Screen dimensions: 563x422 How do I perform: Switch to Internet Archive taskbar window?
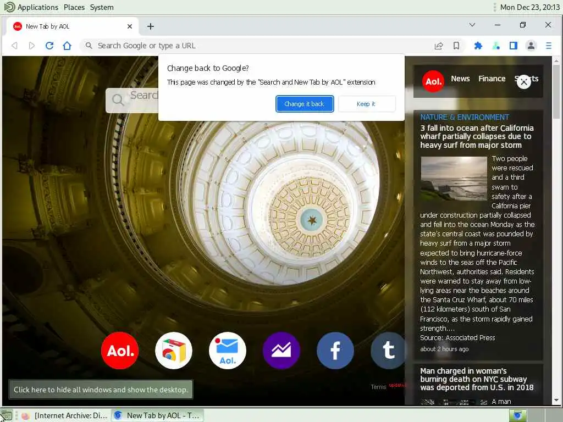pos(65,415)
